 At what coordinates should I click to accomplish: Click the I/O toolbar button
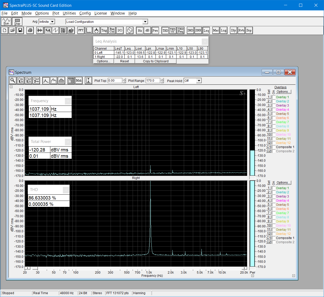(x=120, y=30)
